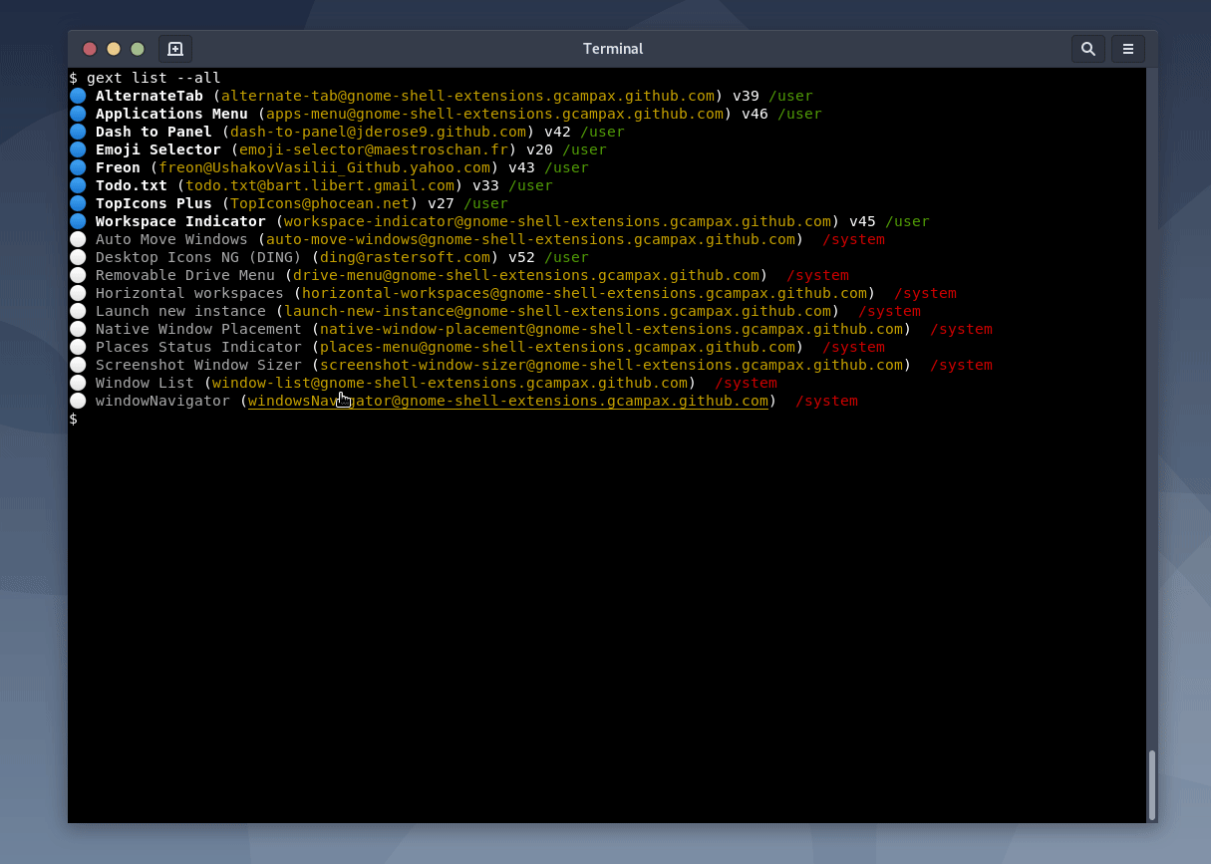Click the white dot beside Horizontal workspaces
The height and width of the screenshot is (864, 1211).
78,293
